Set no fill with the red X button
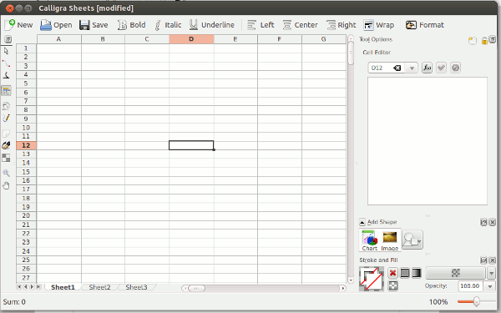This screenshot has height=313, width=501. [393, 273]
